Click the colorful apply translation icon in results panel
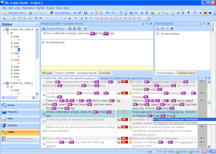Screen dimensions: 216x154 tap(85, 29)
